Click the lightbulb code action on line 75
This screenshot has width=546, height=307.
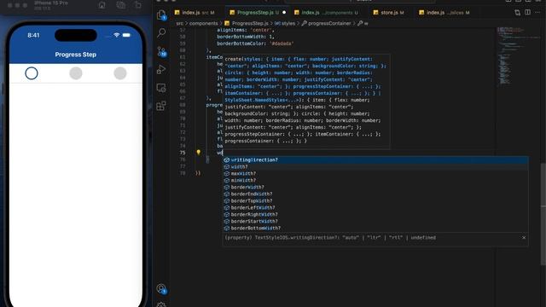[x=199, y=153]
